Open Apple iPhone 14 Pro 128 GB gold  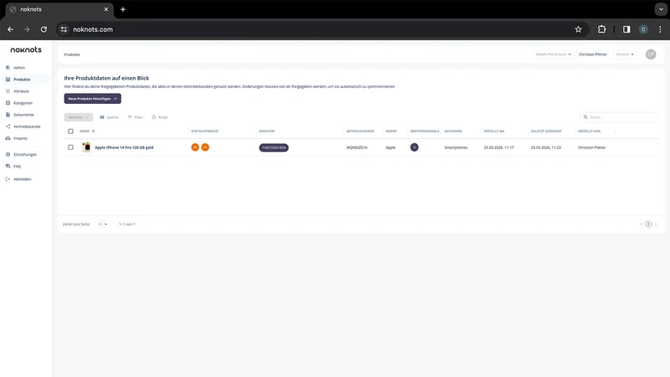click(124, 147)
